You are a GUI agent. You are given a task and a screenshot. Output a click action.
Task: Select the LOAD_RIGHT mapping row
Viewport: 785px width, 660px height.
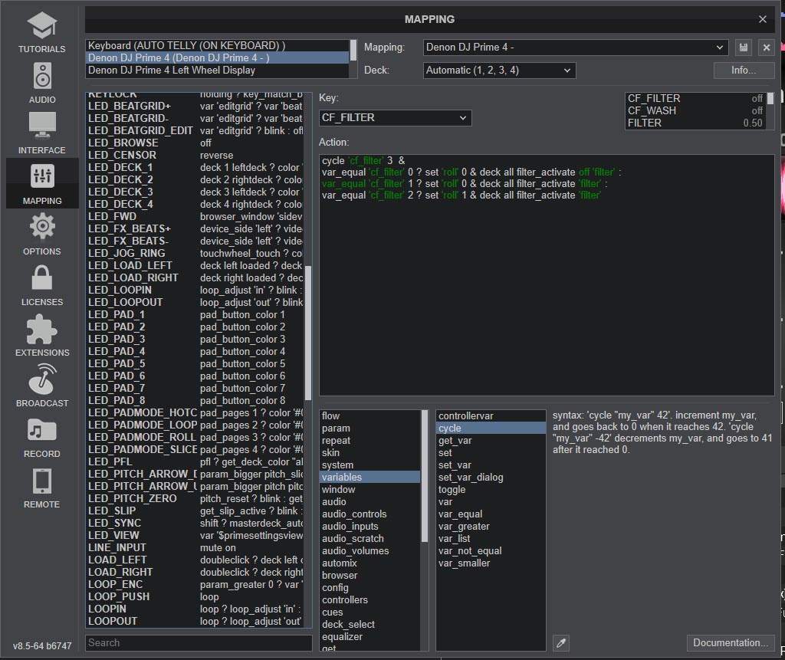195,573
